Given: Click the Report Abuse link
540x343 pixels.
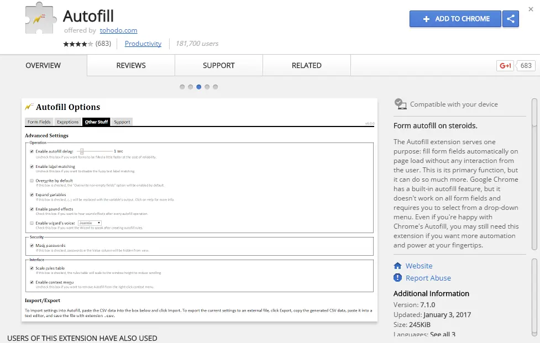Looking at the screenshot, I should (428, 278).
